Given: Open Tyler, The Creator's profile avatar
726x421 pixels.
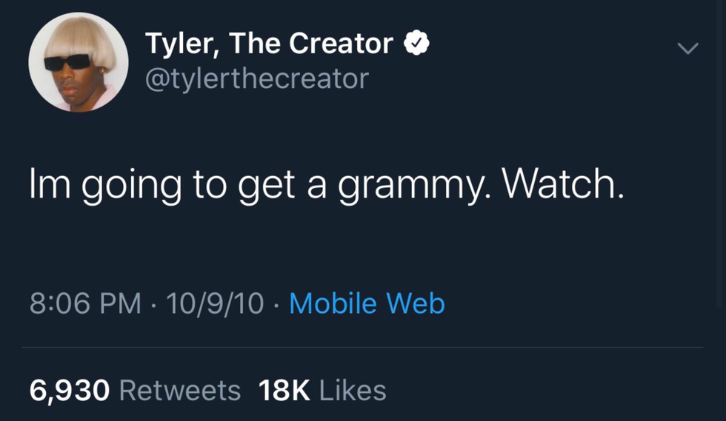Looking at the screenshot, I should (78, 62).
